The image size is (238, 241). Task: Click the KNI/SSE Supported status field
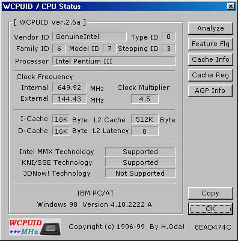(x=140, y=162)
